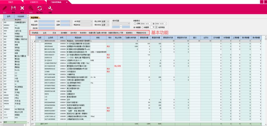267x126 pixels.
Task: Click the 分店名称 column header
Action: 21,17
